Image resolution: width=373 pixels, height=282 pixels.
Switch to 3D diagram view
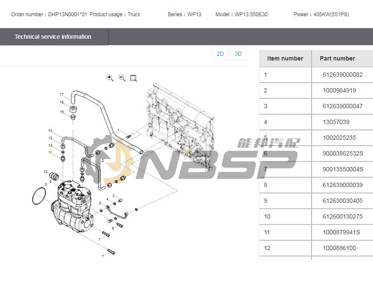point(238,54)
